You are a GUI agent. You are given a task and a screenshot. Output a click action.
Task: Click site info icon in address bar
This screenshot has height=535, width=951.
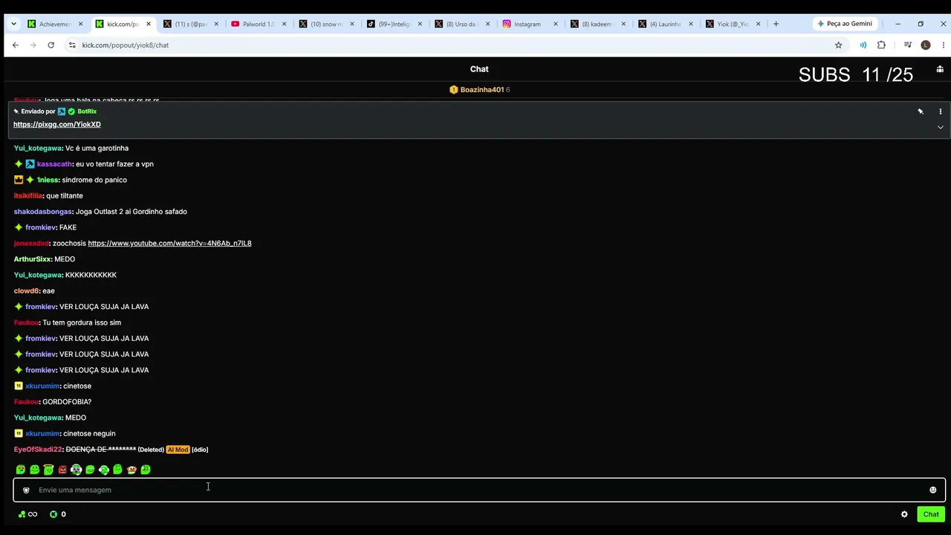pyautogui.click(x=72, y=45)
